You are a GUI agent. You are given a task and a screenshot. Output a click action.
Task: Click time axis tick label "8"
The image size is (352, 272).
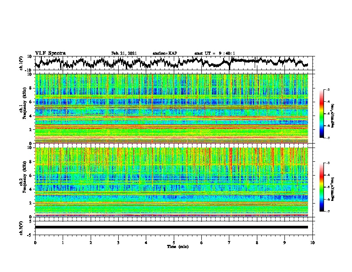[x=257, y=243]
